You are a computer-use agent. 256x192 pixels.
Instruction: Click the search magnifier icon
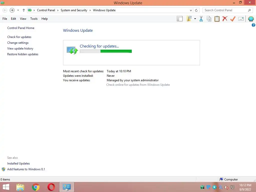tap(249, 10)
